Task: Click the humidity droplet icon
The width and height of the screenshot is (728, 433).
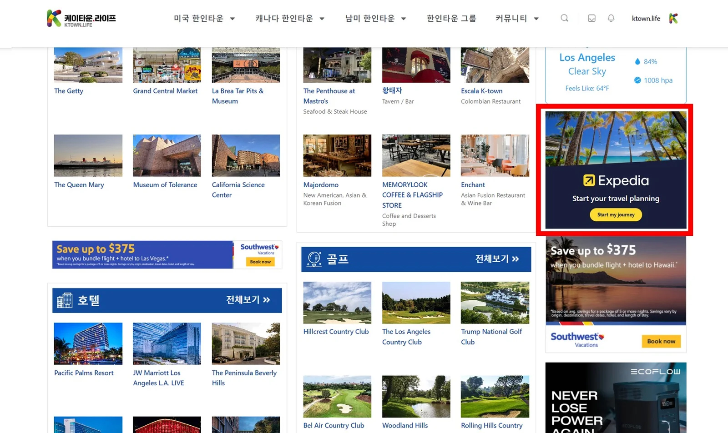Action: click(x=637, y=62)
